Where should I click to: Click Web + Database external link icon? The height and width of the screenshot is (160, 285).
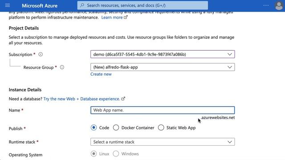point(123,99)
